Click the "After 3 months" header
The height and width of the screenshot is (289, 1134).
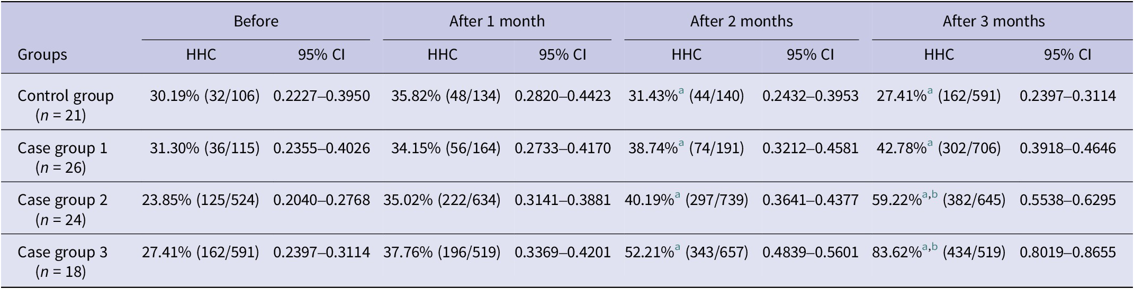[x=994, y=21]
